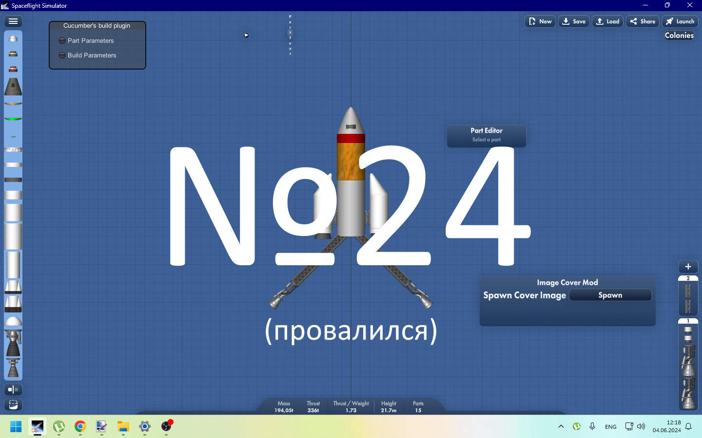The width and height of the screenshot is (702, 438).
Task: Click the 'Image Cover Mod' title
Action: [567, 283]
